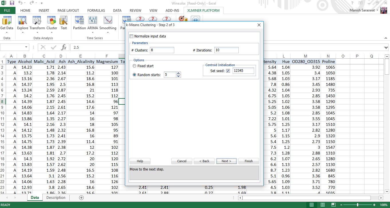Open the FORMULAS ribbon tab
Viewport: 390px width, 208px height.
click(96, 11)
